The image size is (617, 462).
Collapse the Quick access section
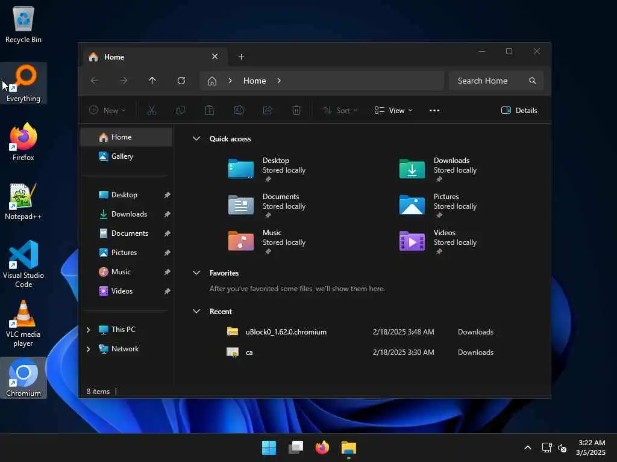(196, 138)
